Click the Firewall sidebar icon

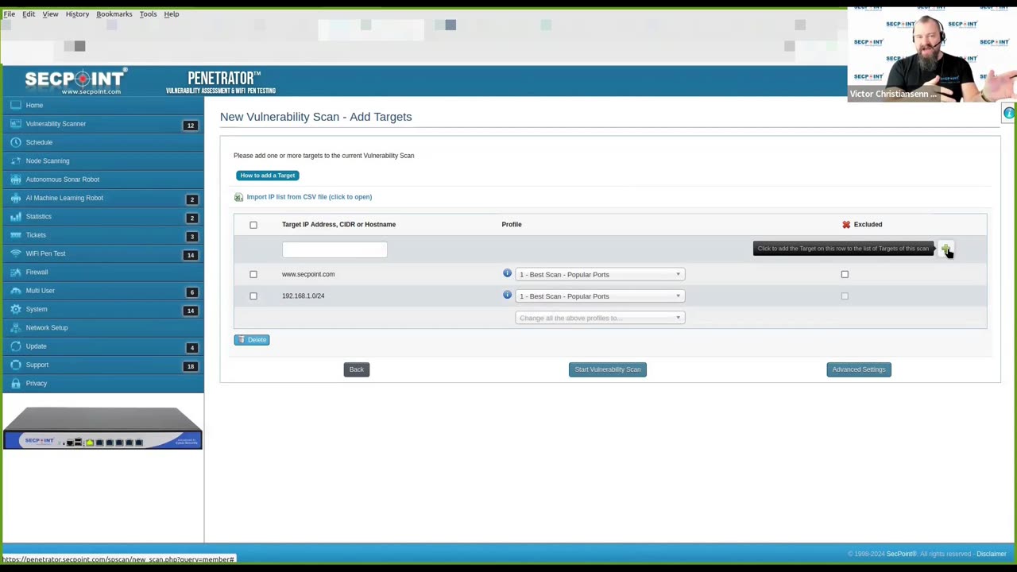point(15,272)
